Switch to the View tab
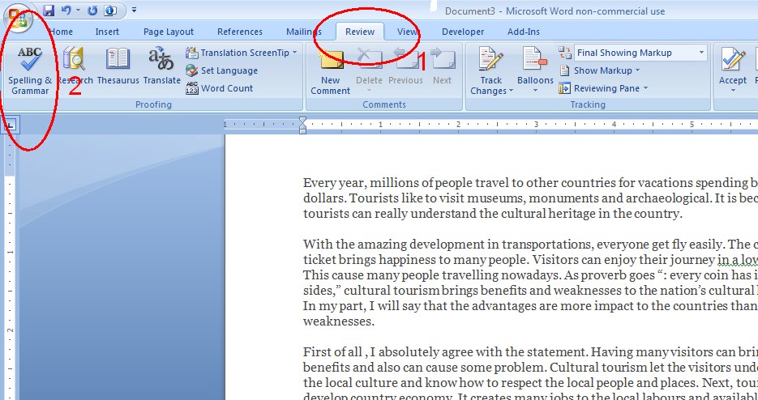The image size is (758, 400). tap(407, 32)
